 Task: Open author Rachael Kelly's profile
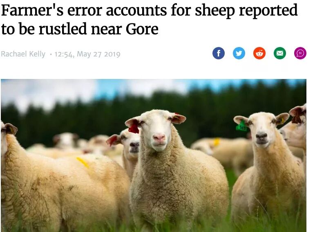coord(23,54)
